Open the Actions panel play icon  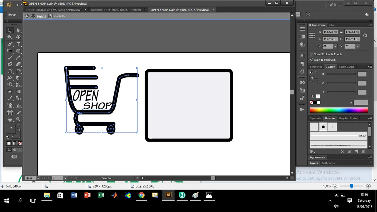point(302,110)
